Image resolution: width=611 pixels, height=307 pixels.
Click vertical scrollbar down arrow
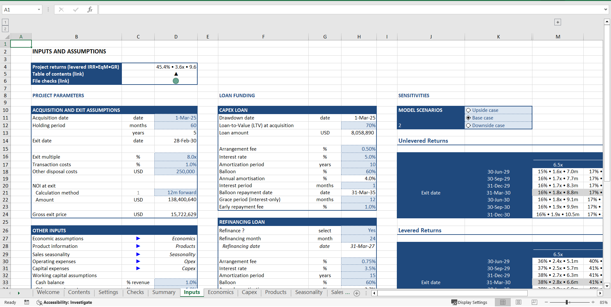[607, 286]
